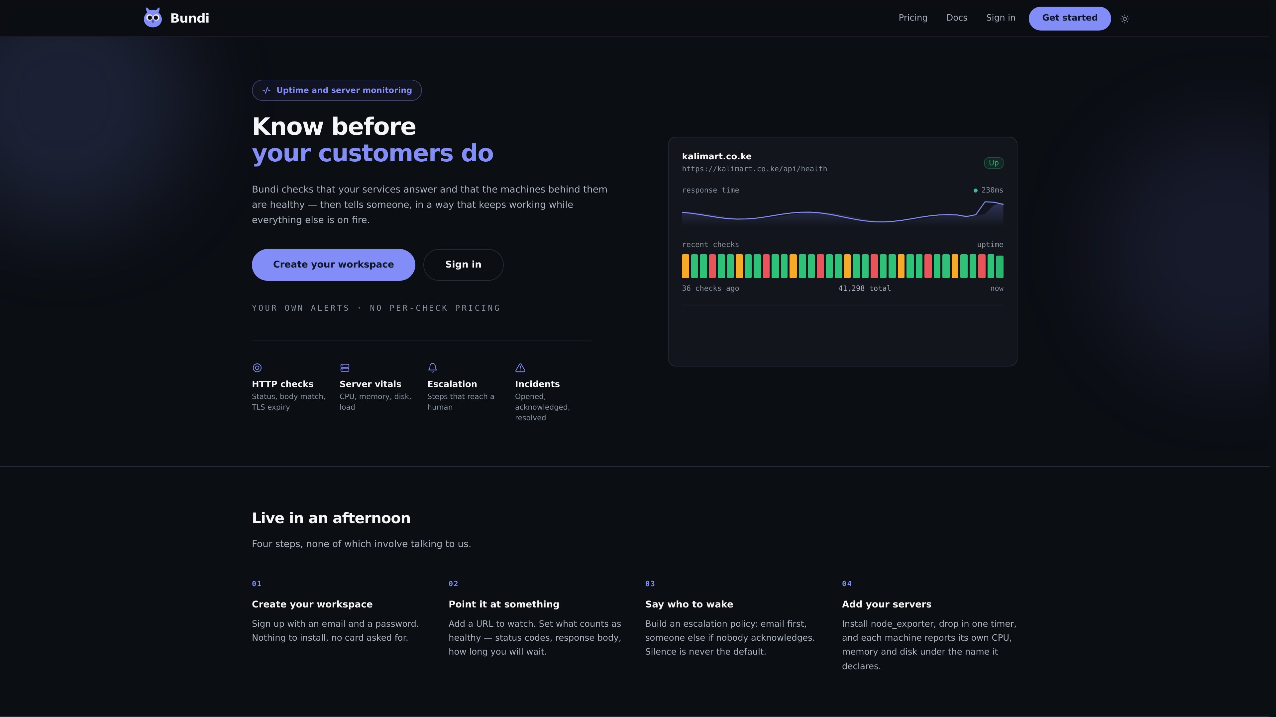Click YOUR OWN ALERTS tagline text
Viewport: 1276px width, 717px height.
pos(301,308)
